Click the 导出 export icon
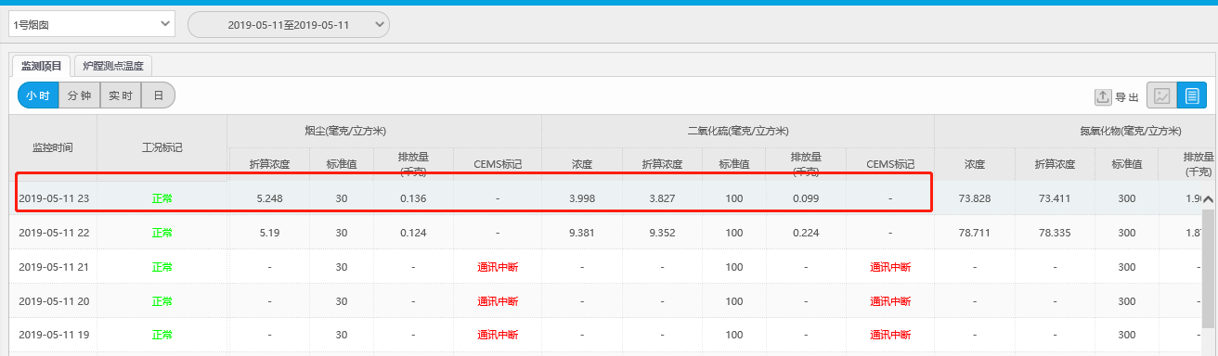Image resolution: width=1218 pixels, height=356 pixels. [1103, 96]
